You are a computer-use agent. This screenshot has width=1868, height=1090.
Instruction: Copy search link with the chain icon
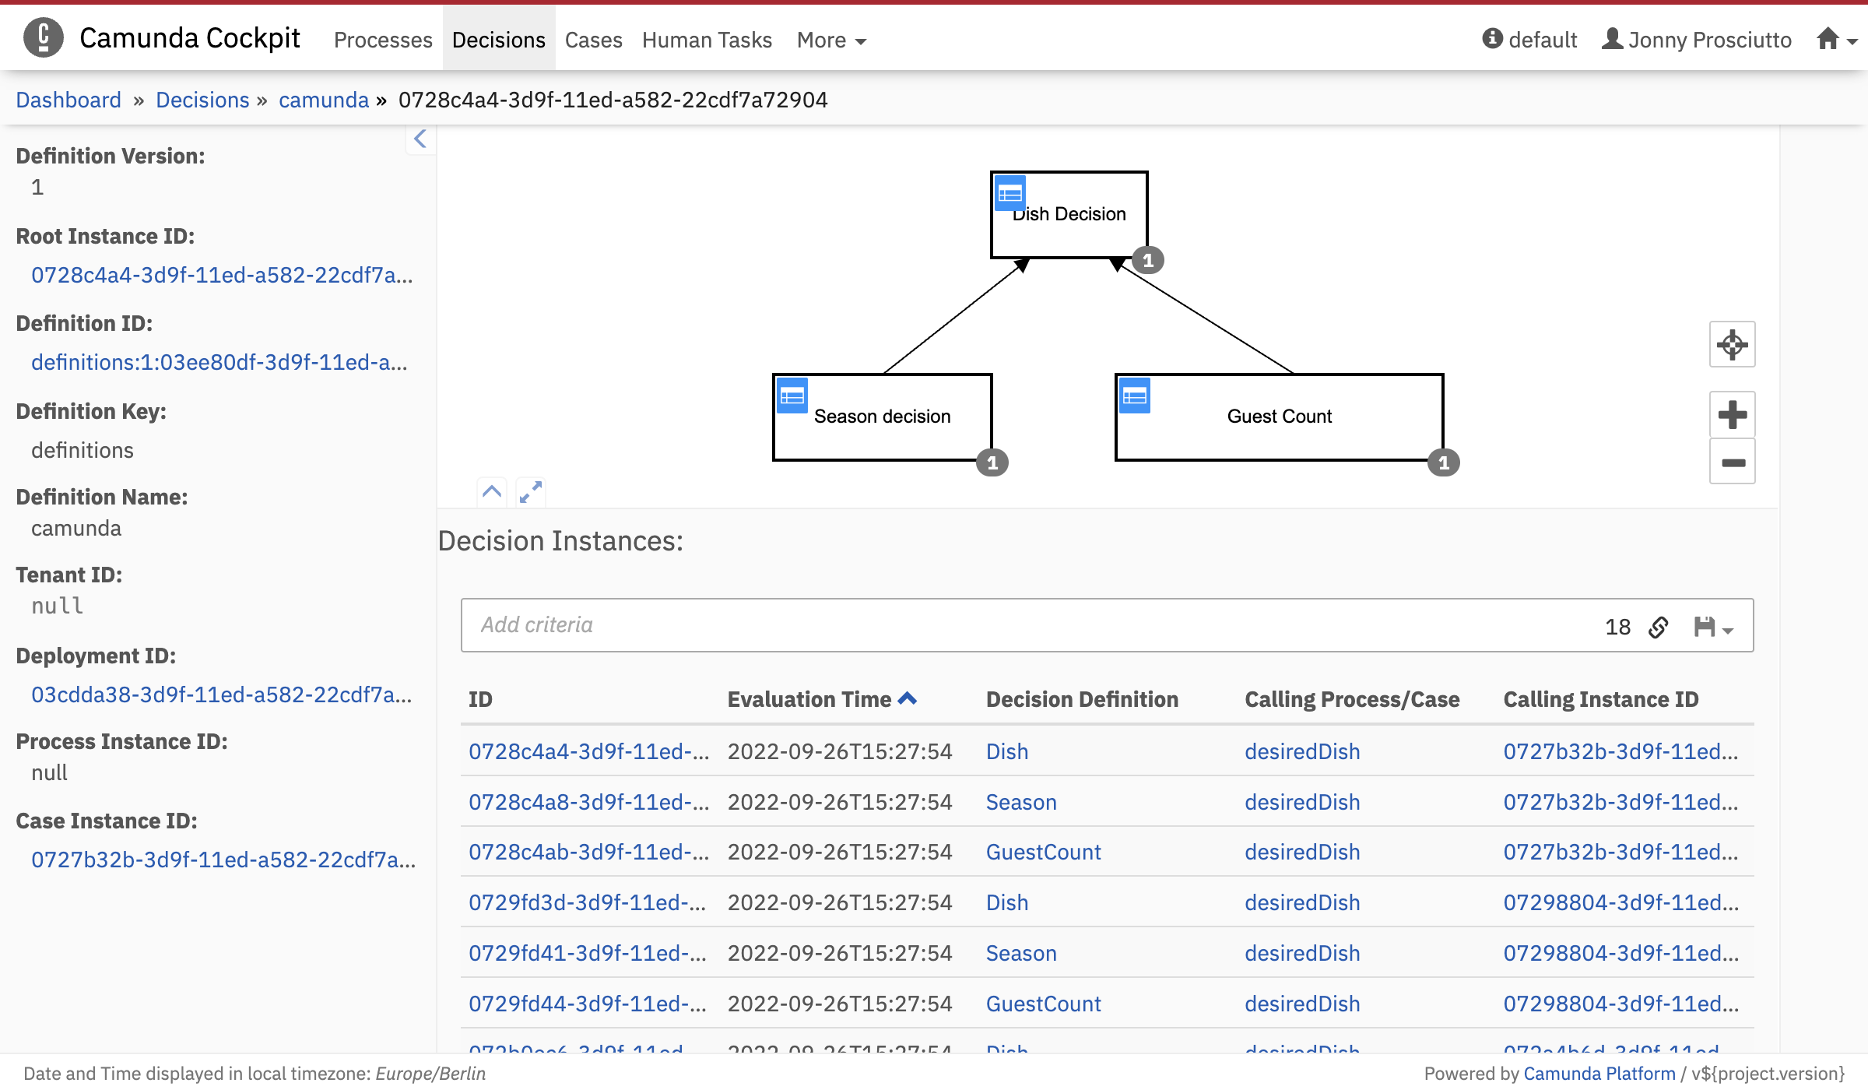tap(1658, 627)
